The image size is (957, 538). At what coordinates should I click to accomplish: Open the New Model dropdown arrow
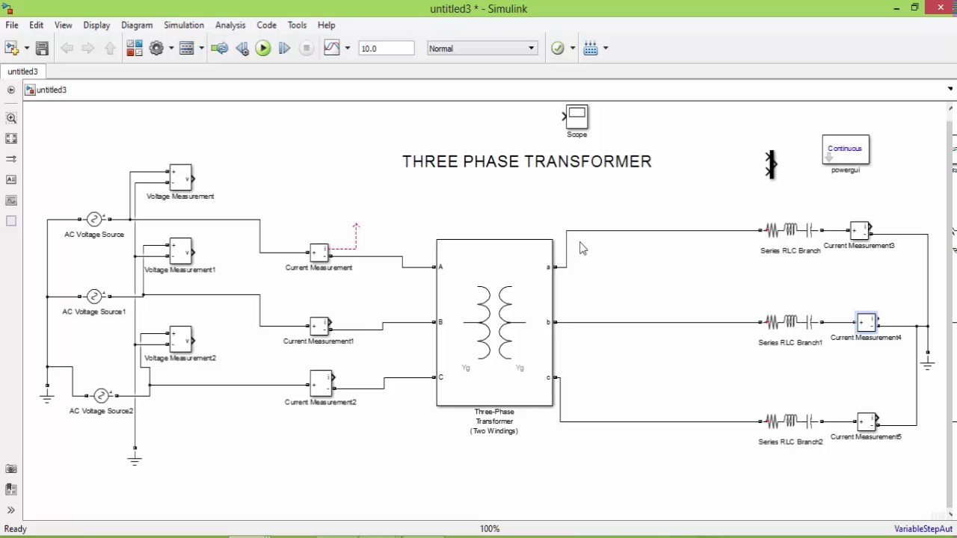coord(26,49)
